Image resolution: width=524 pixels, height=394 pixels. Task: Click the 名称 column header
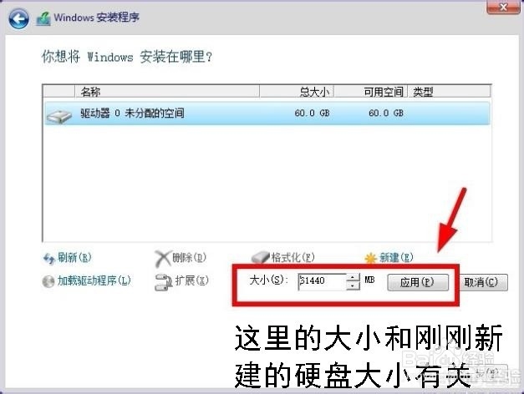[x=167, y=92]
